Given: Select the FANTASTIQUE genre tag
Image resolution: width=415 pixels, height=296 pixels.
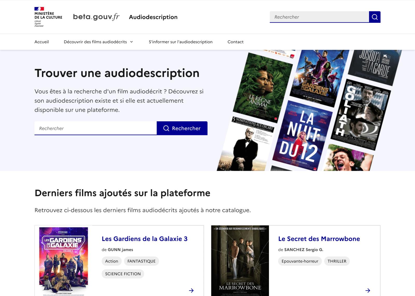Looking at the screenshot, I should pyautogui.click(x=141, y=261).
